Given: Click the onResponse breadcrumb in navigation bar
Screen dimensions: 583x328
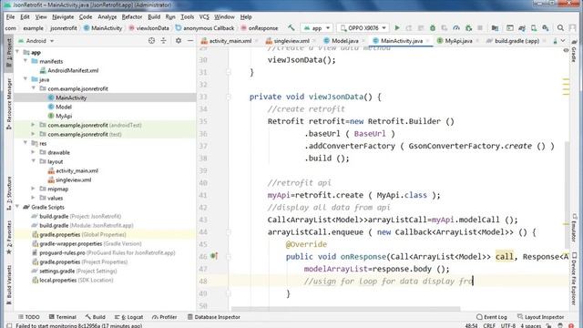Looking at the screenshot, I should 260,28.
